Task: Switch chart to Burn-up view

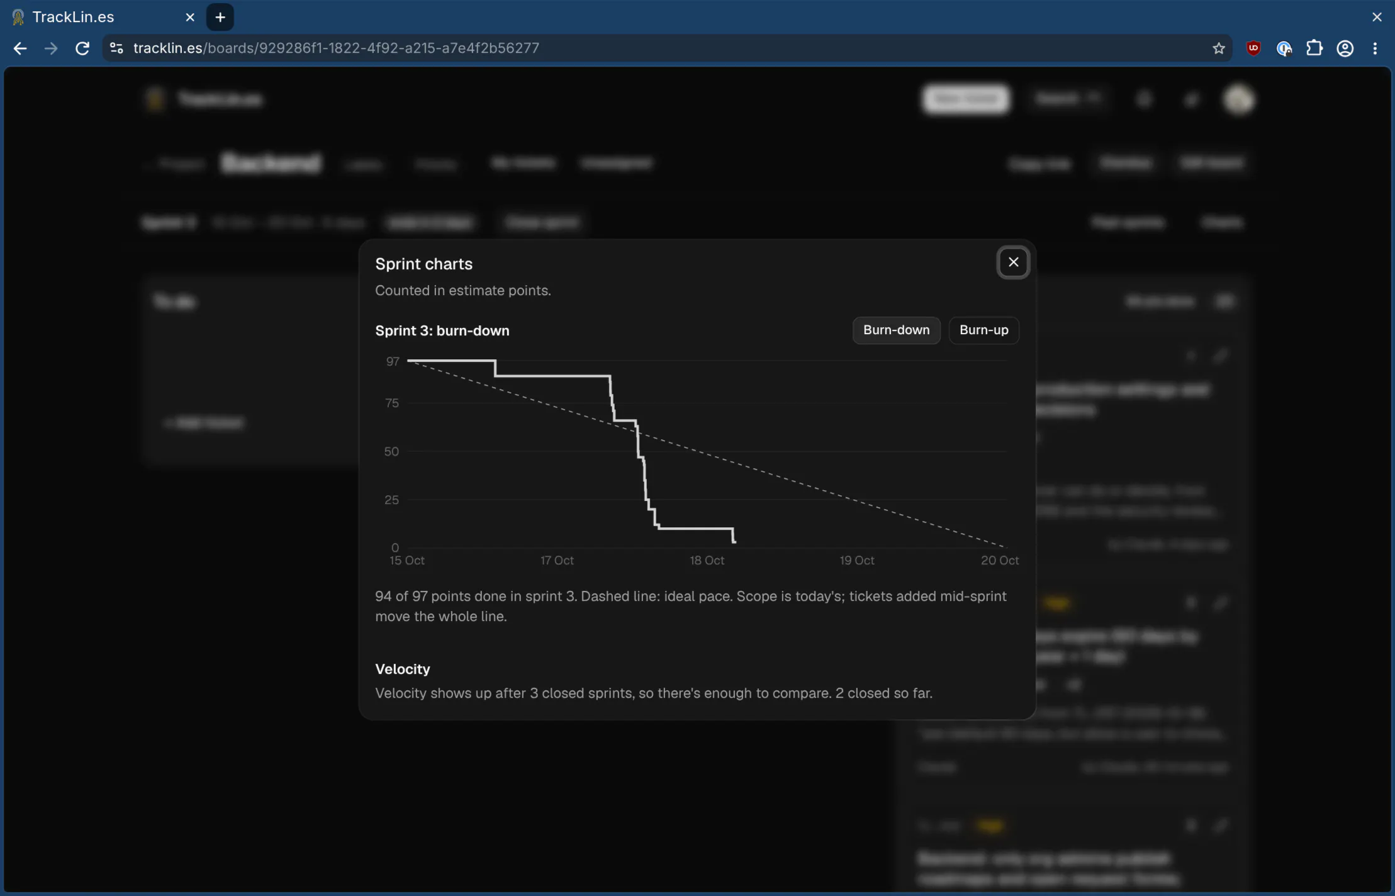Action: click(x=983, y=330)
